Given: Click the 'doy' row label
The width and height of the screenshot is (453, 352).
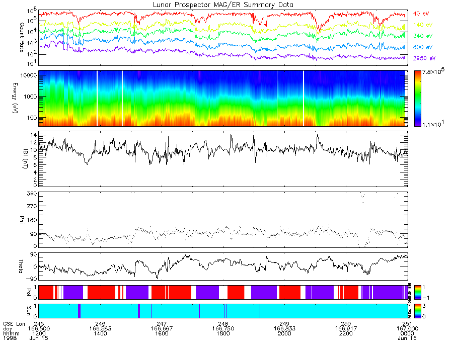Looking at the screenshot, I should [x=8, y=329].
